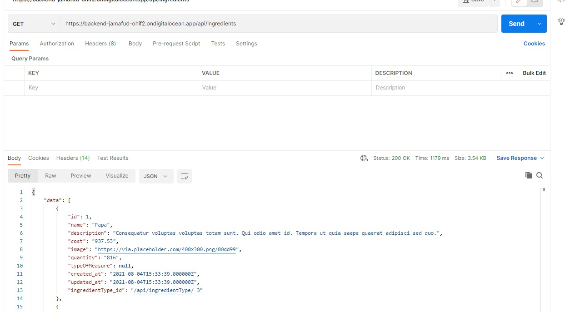
Task: Open search in the response body
Action: pos(540,174)
